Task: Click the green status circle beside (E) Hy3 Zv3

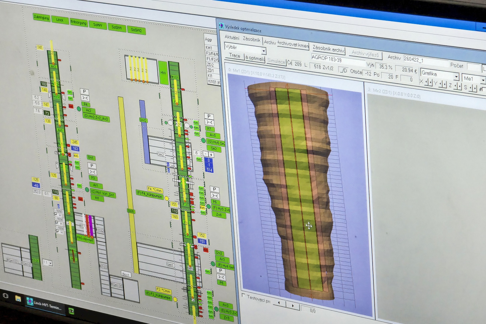Action: tap(216, 309)
